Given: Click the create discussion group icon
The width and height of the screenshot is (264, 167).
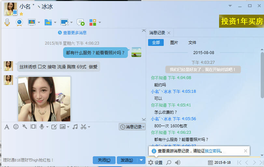Looking at the screenshot, I should (x=80, y=22).
